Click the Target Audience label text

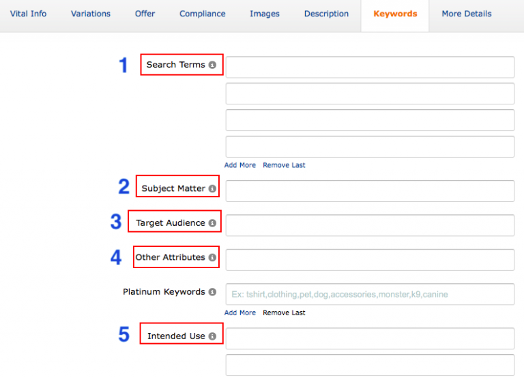tap(171, 223)
